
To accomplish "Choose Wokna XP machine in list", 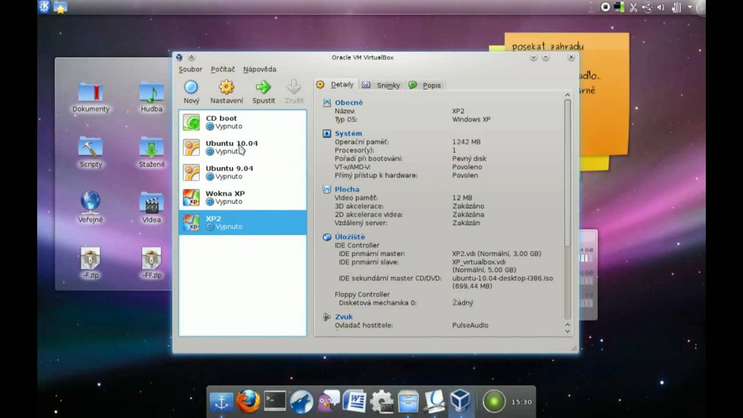I will (243, 197).
